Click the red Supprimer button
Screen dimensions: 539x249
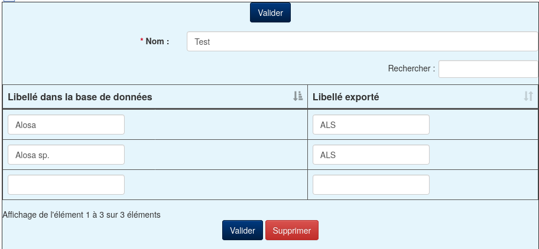292,231
